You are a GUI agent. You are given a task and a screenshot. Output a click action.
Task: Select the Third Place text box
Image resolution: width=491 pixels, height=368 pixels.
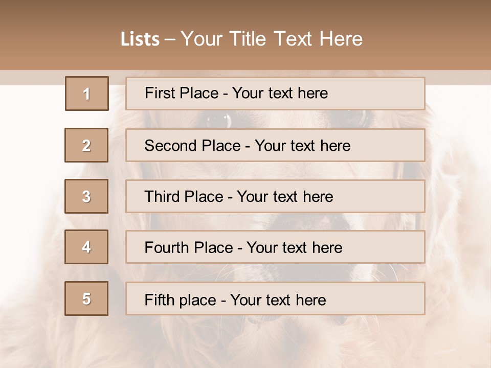click(x=275, y=196)
